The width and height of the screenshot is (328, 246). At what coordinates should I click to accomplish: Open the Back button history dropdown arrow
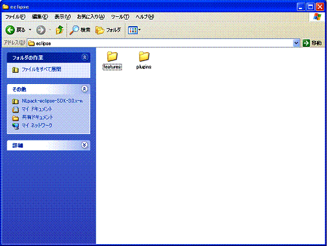30,30
